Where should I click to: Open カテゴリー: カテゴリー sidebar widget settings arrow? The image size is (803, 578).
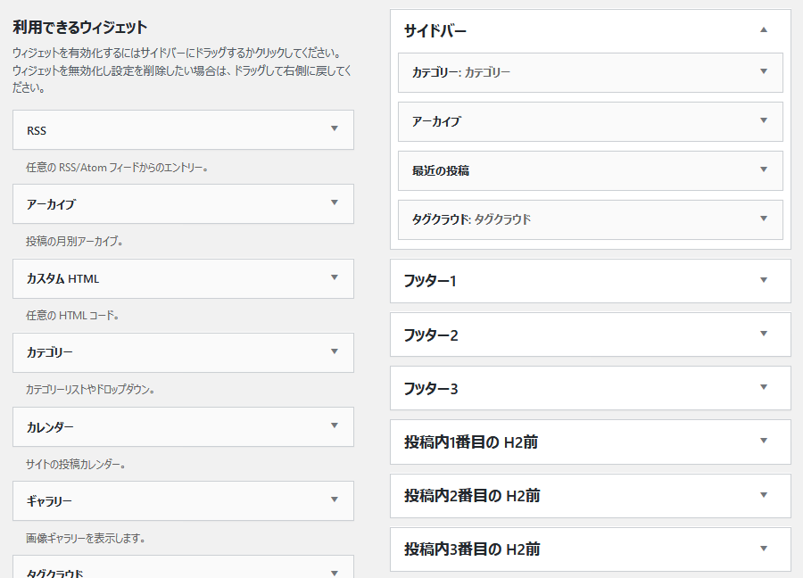764,71
